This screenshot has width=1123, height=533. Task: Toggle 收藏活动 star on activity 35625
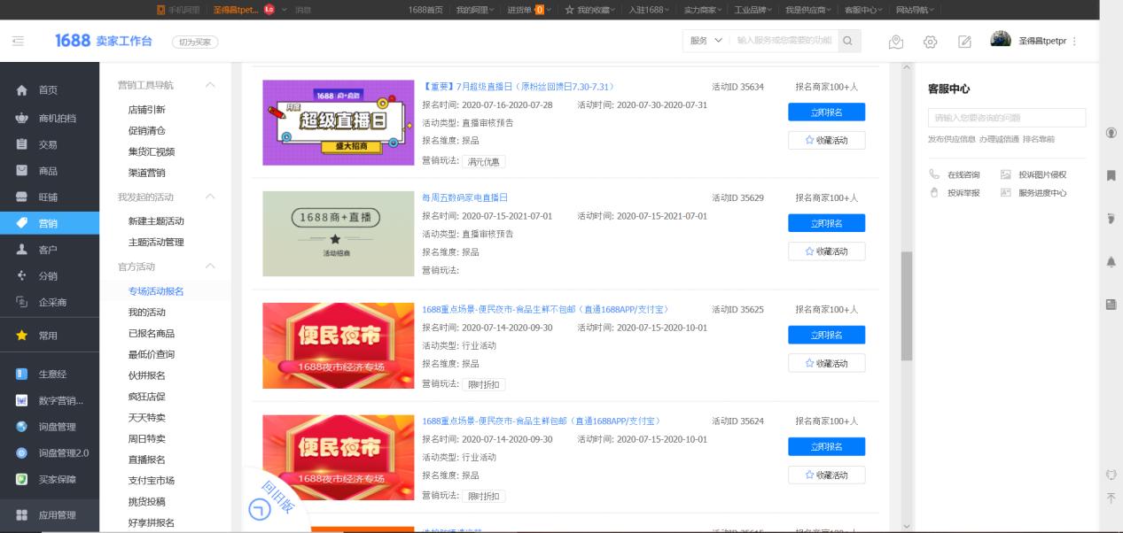(826, 363)
